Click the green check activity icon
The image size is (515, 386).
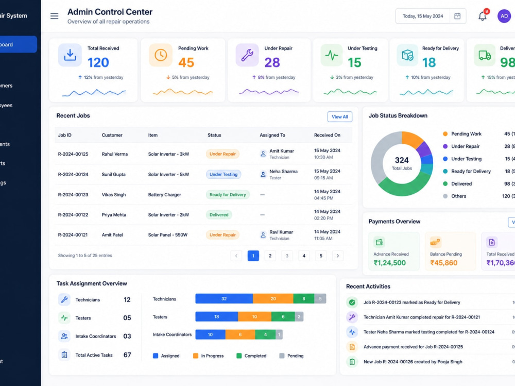[352, 302]
